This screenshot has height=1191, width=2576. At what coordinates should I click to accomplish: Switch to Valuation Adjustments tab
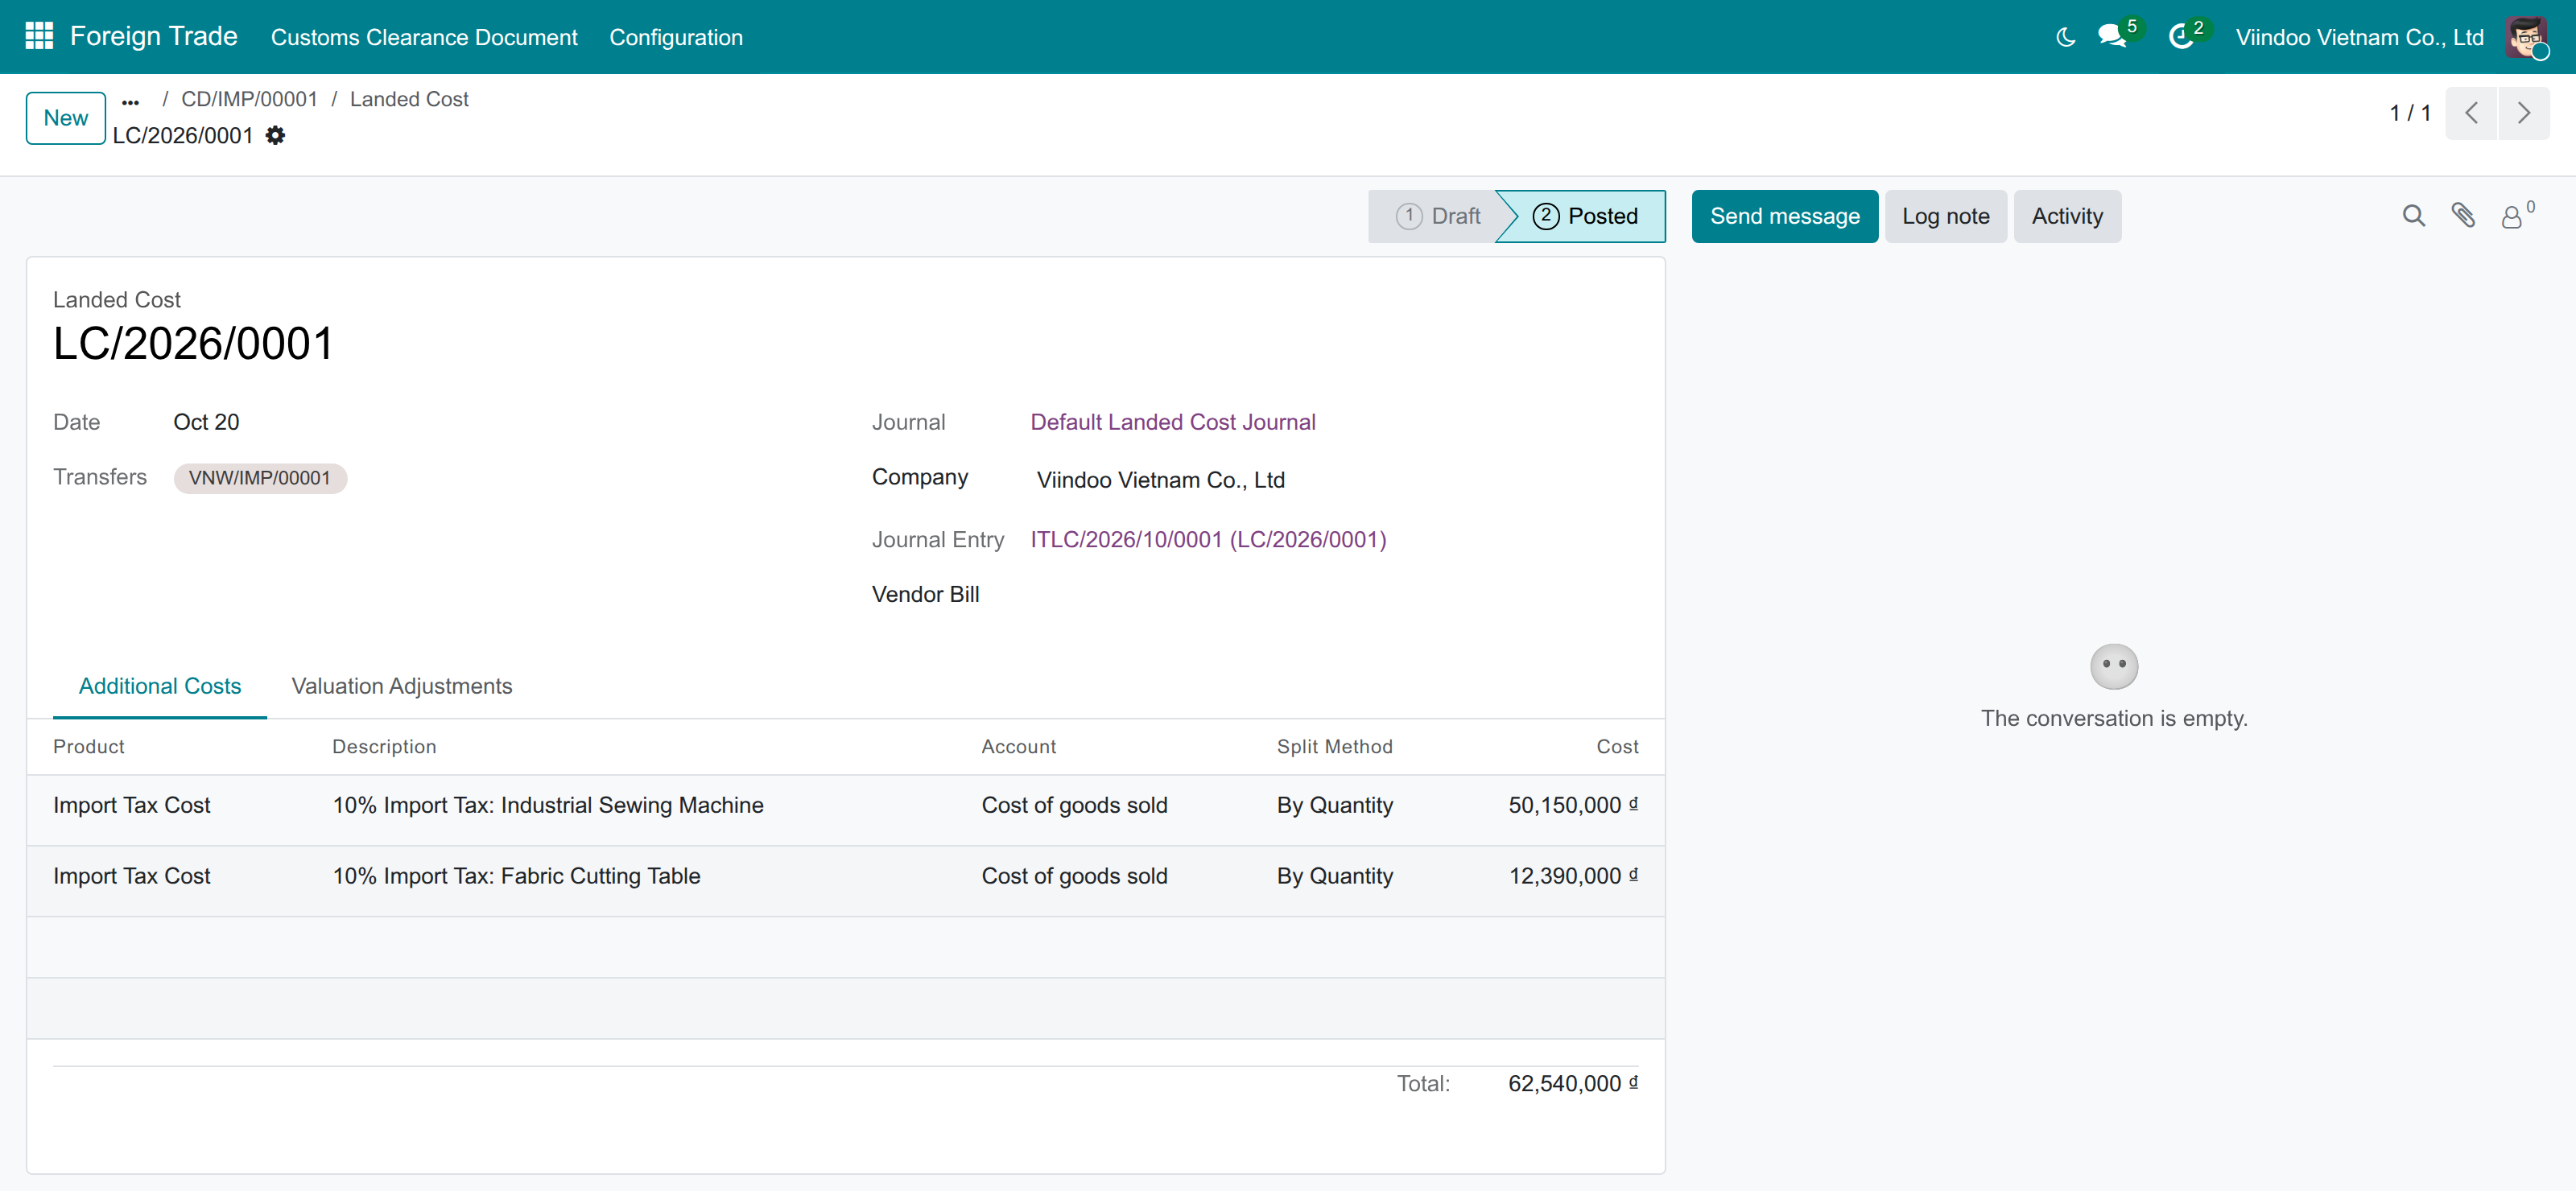coord(401,686)
